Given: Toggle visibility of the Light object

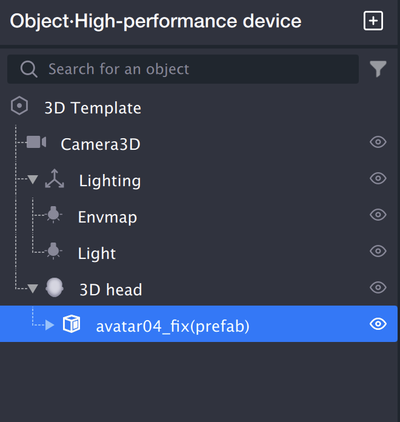Looking at the screenshot, I should tap(378, 252).
